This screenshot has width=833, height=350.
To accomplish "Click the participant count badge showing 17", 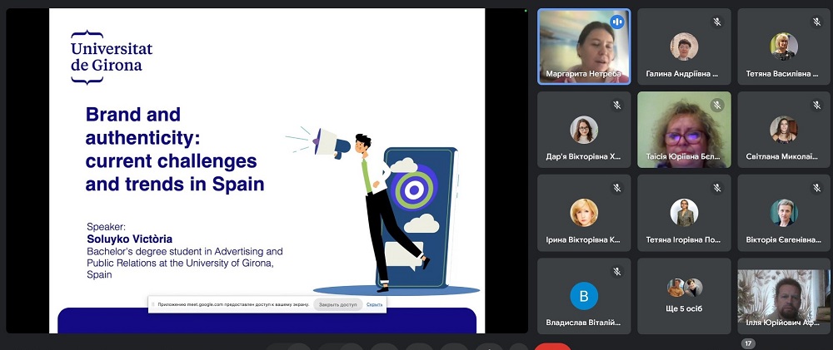I will [748, 343].
